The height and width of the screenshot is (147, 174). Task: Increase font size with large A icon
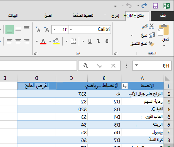46,29
